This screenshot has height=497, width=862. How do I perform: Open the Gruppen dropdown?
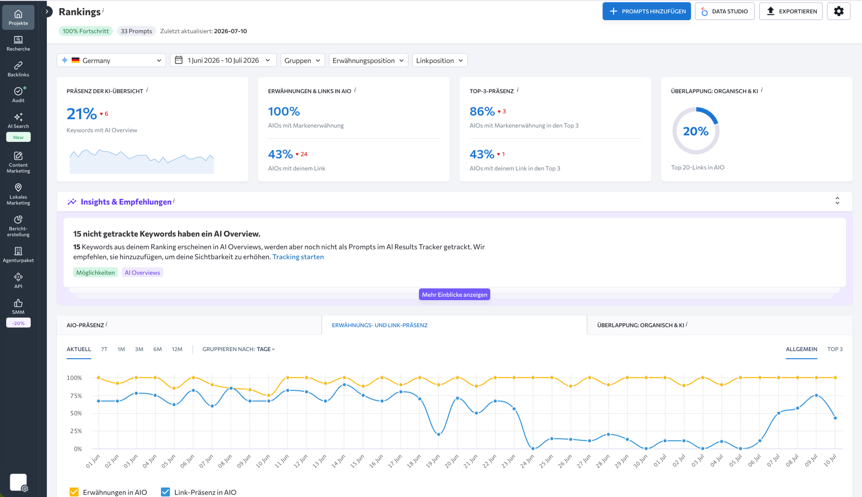(302, 60)
